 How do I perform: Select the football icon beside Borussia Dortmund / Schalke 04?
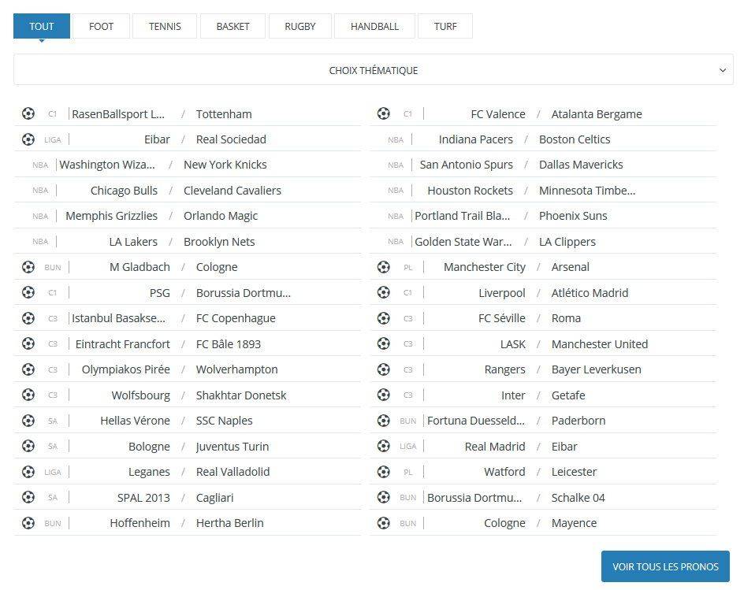pos(383,498)
